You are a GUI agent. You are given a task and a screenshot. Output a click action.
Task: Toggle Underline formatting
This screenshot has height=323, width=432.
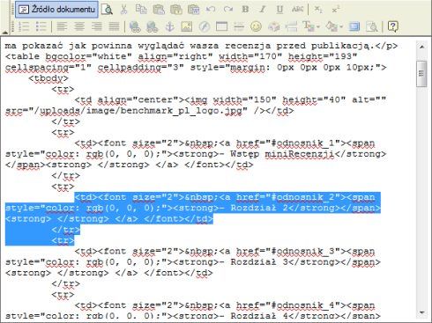pos(279,10)
